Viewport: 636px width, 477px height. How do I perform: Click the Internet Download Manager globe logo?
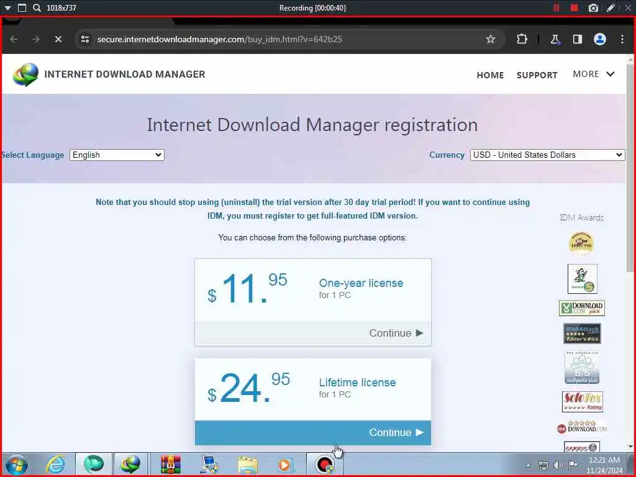click(25, 75)
